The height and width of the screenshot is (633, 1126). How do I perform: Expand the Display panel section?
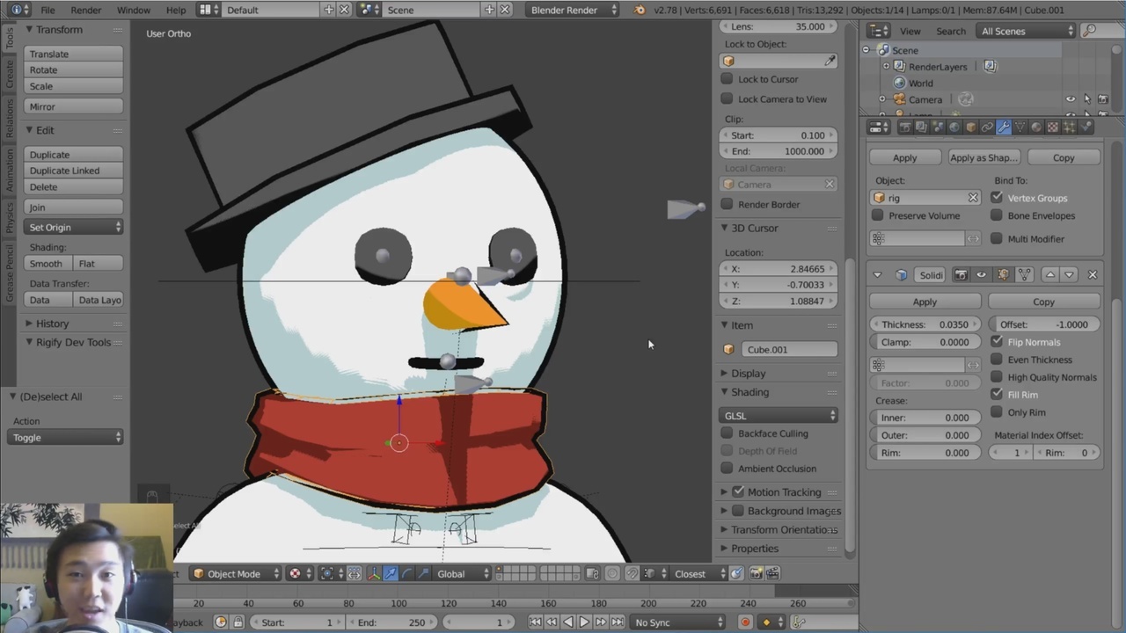coord(748,374)
